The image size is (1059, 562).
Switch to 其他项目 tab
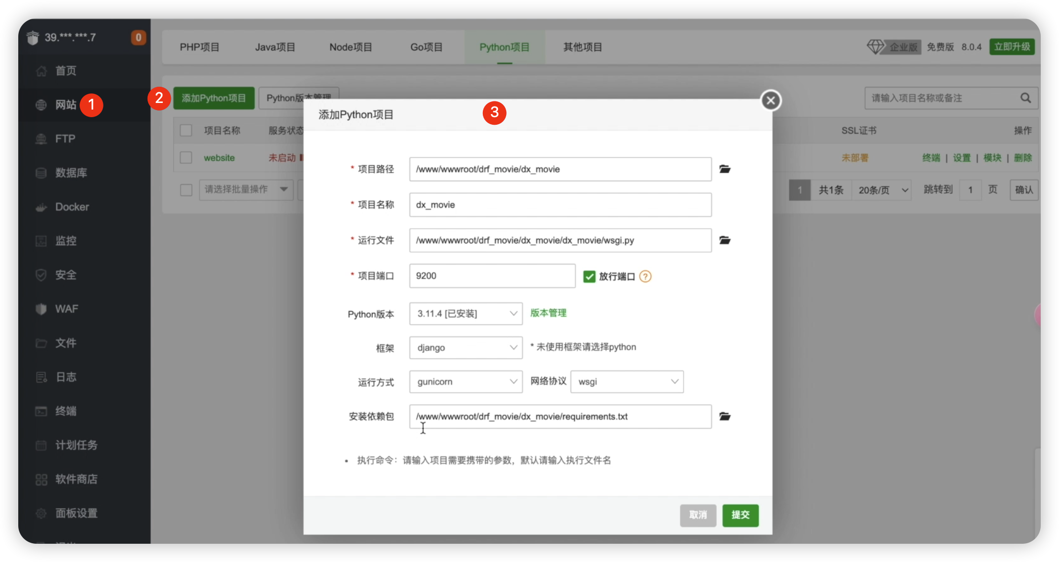click(x=582, y=47)
